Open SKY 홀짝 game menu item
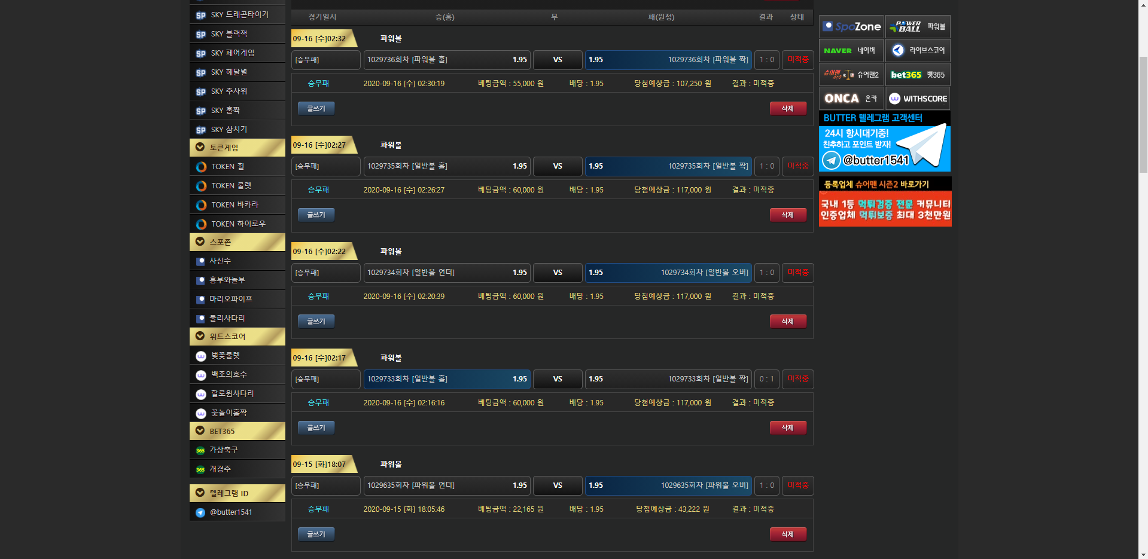The width and height of the screenshot is (1148, 559). coord(226,110)
